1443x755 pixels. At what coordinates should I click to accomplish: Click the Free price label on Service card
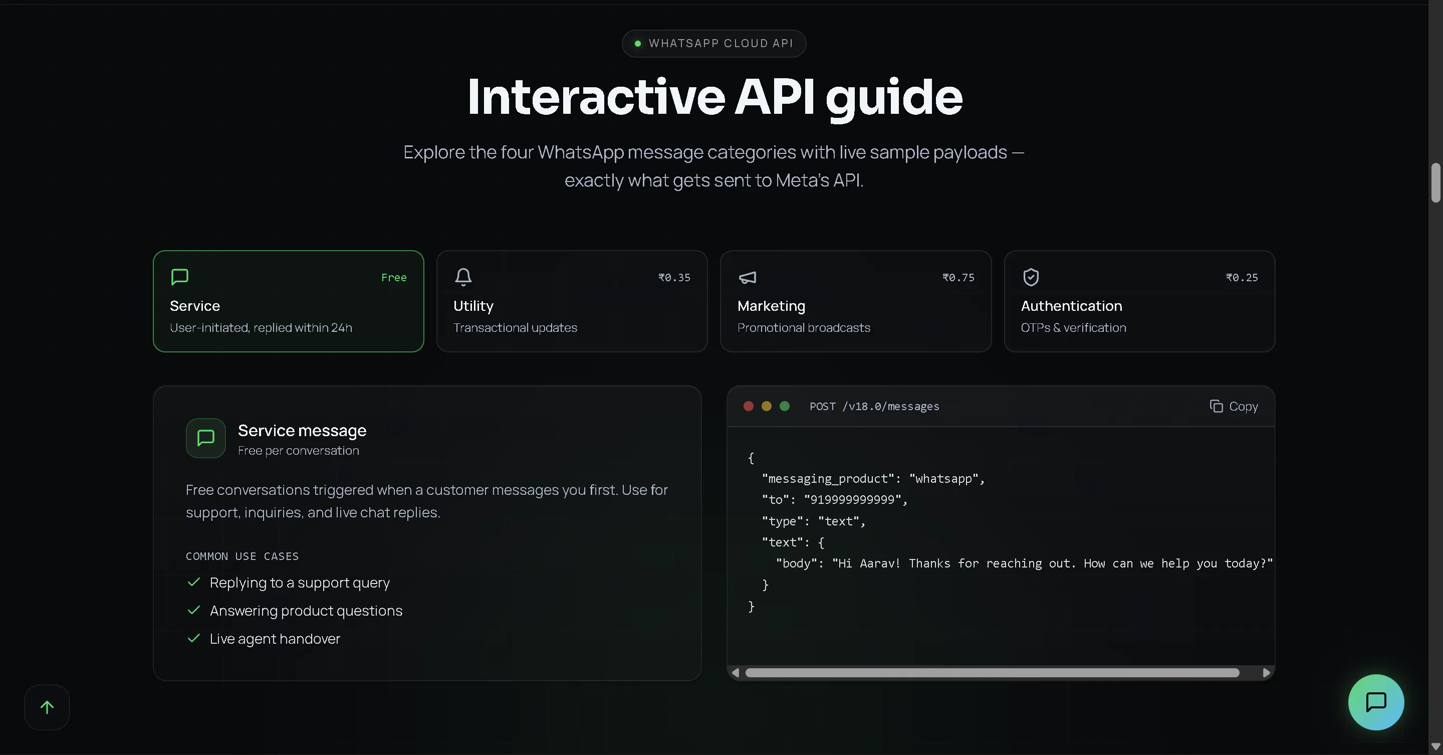click(394, 277)
